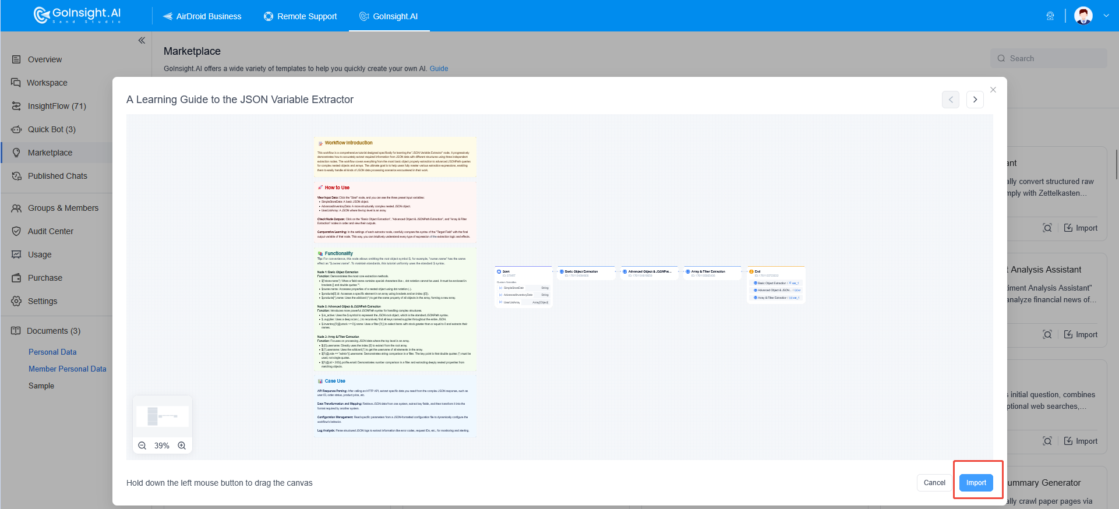Cancel the template preview dialog
Image resolution: width=1119 pixels, height=509 pixels.
tap(934, 482)
